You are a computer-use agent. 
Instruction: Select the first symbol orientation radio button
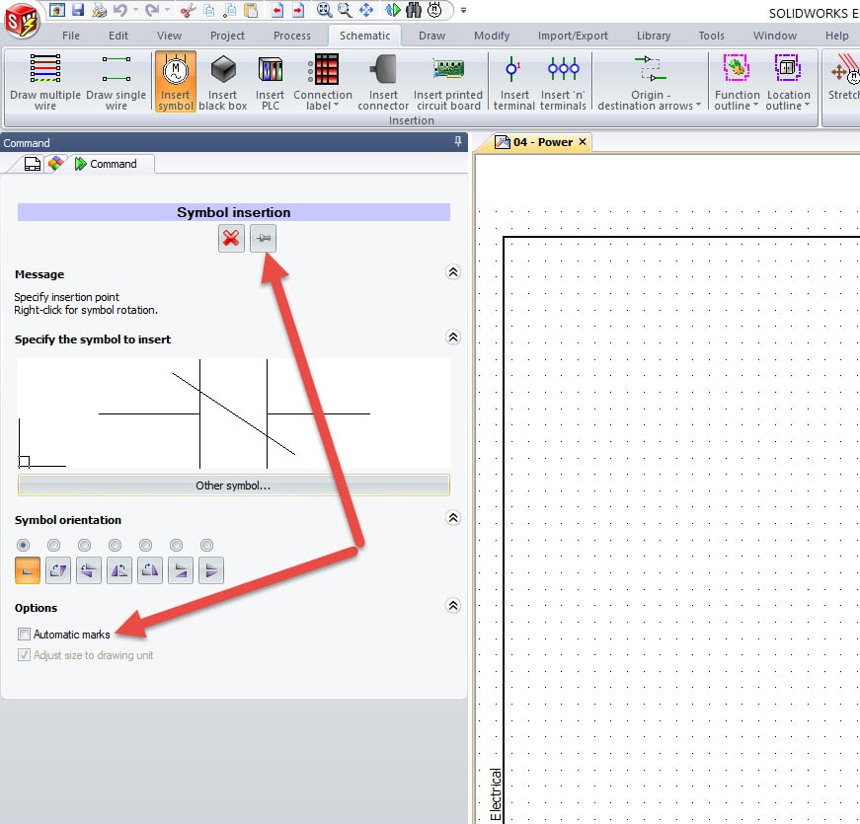tap(24, 546)
